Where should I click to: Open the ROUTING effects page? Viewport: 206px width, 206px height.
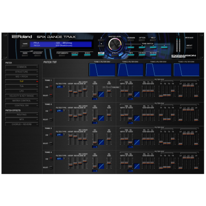click(21, 115)
